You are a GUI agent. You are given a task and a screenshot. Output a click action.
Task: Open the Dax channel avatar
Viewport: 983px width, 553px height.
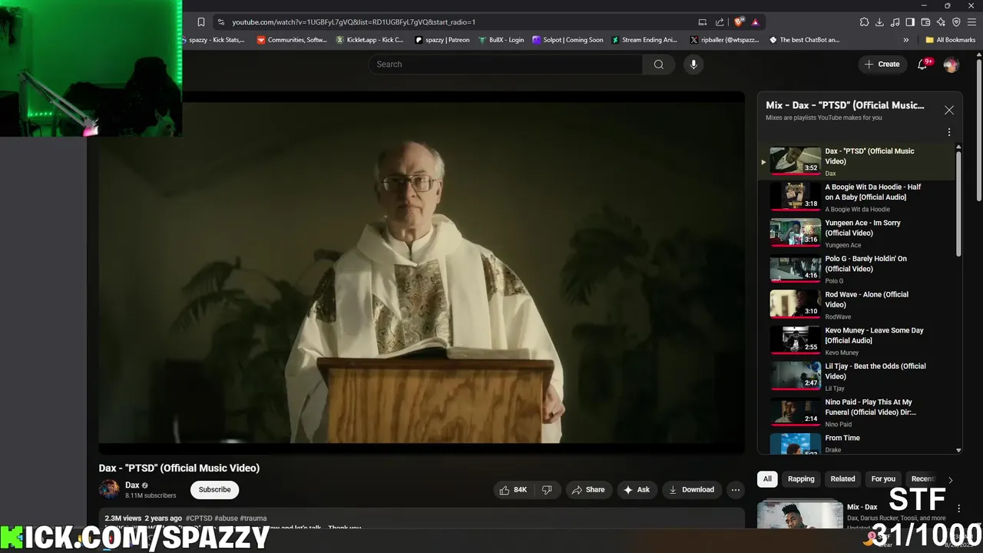pyautogui.click(x=109, y=489)
